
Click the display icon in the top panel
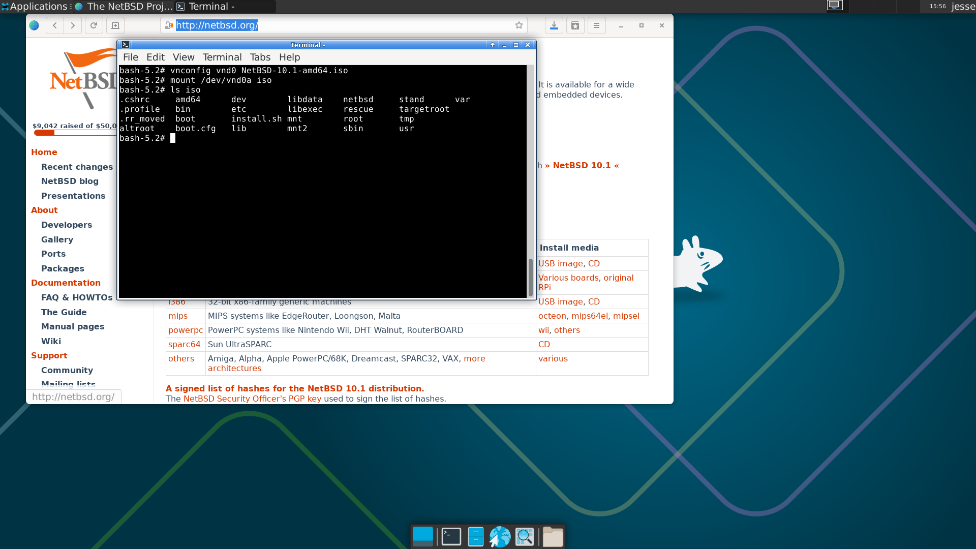coord(835,6)
